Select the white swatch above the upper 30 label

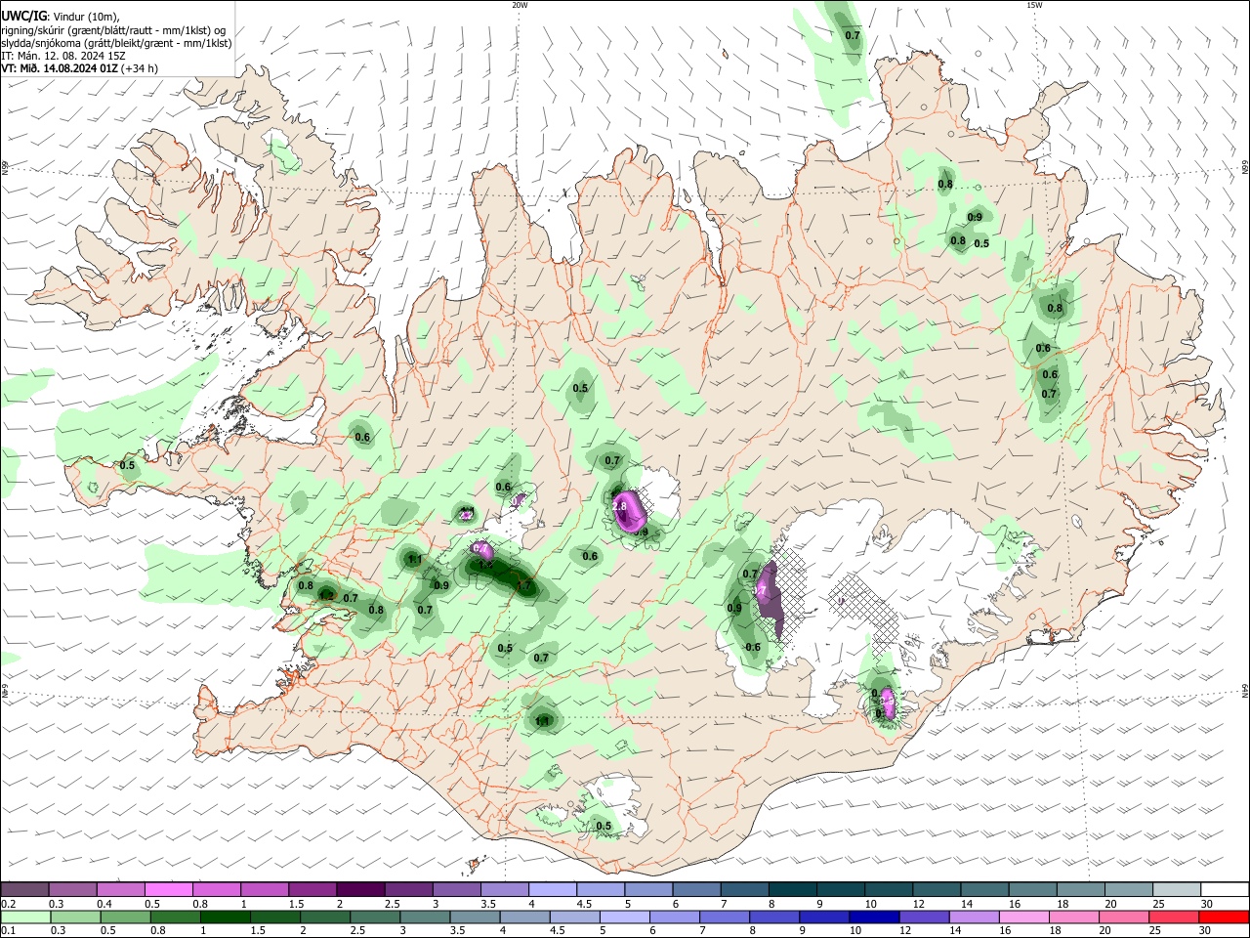point(1225,889)
